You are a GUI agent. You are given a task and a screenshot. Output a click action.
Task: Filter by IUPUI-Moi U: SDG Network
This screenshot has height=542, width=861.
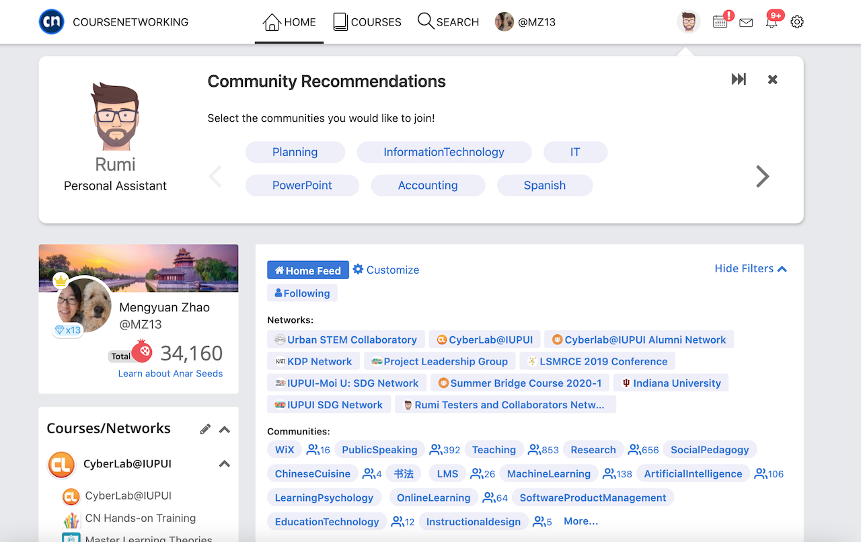347,383
